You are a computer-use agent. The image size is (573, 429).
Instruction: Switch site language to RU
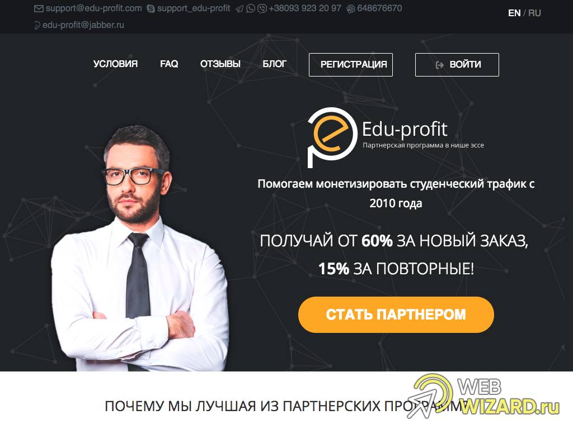[534, 13]
